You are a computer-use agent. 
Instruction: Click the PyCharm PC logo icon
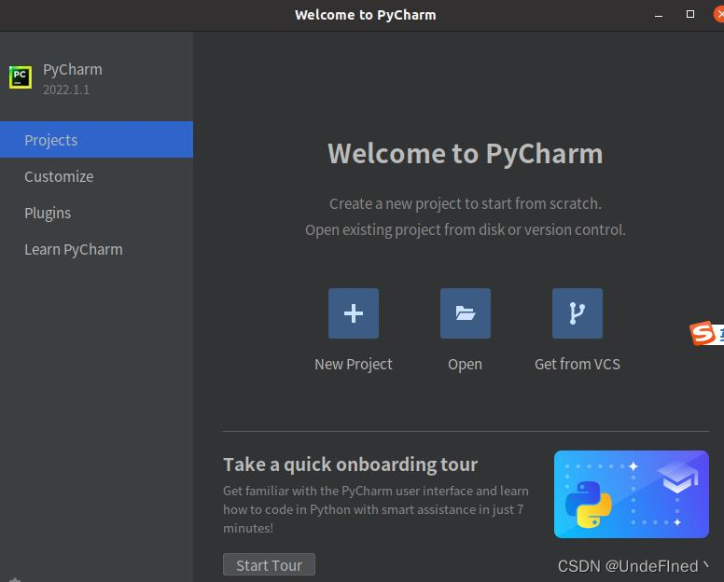click(21, 77)
